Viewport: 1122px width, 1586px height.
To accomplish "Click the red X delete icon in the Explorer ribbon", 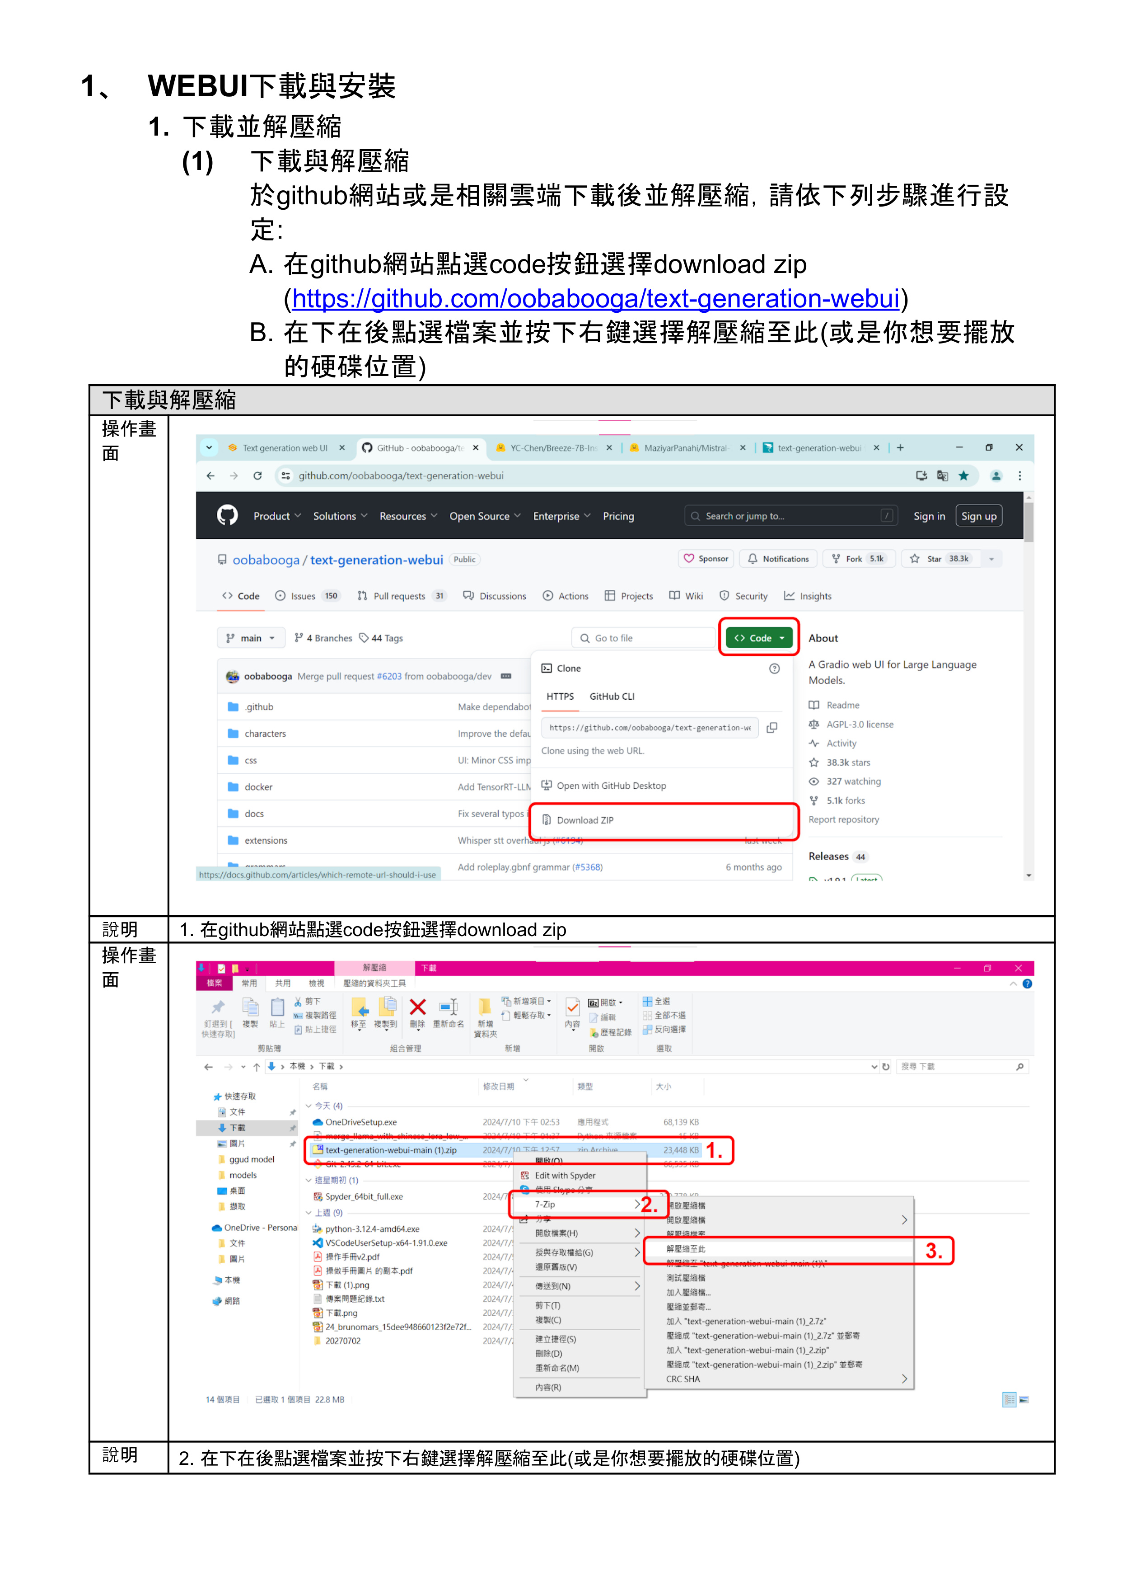I will pos(417,1007).
